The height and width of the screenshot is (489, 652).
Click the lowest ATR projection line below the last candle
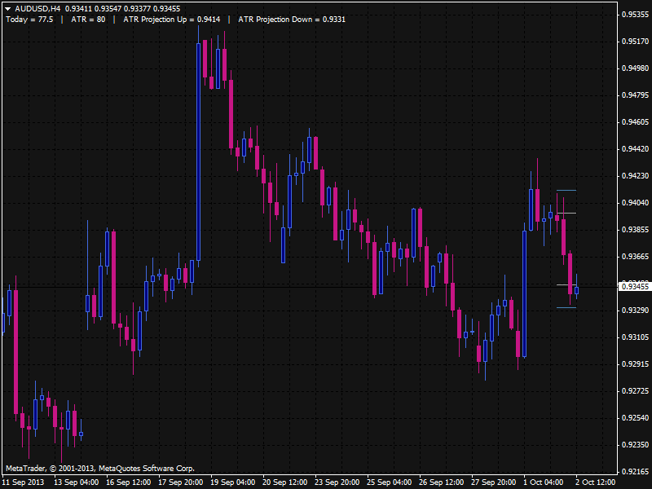[x=566, y=307]
